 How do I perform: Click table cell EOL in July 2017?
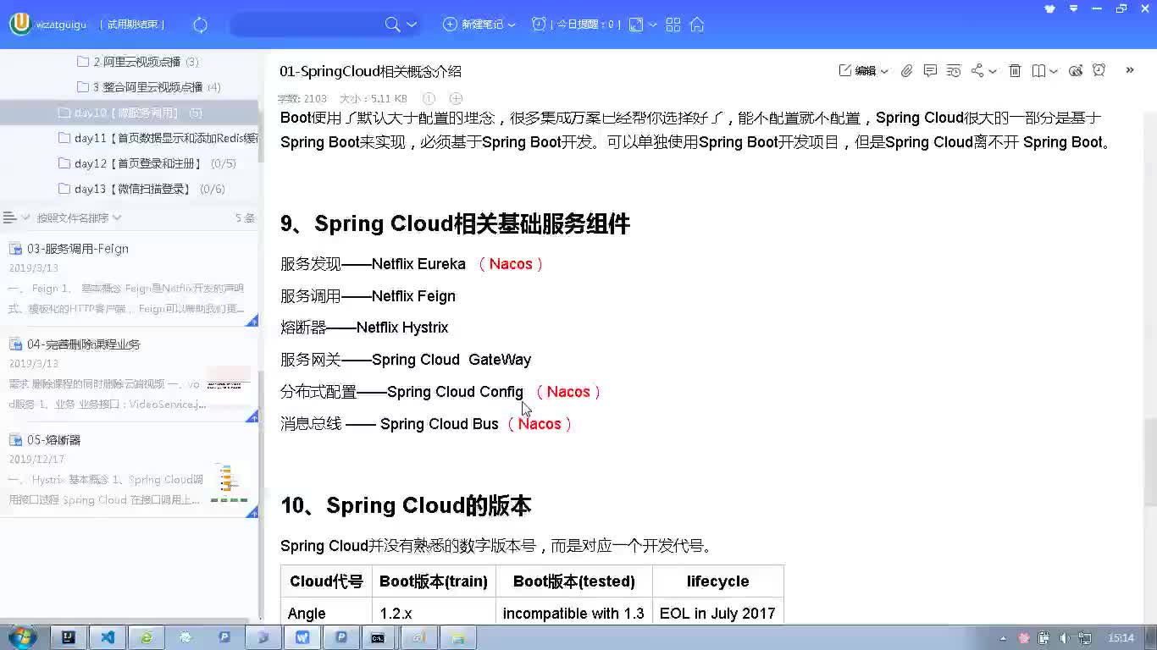717,614
